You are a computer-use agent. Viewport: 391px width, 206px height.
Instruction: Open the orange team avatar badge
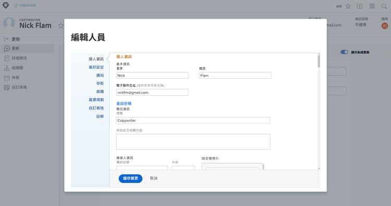click(385, 26)
